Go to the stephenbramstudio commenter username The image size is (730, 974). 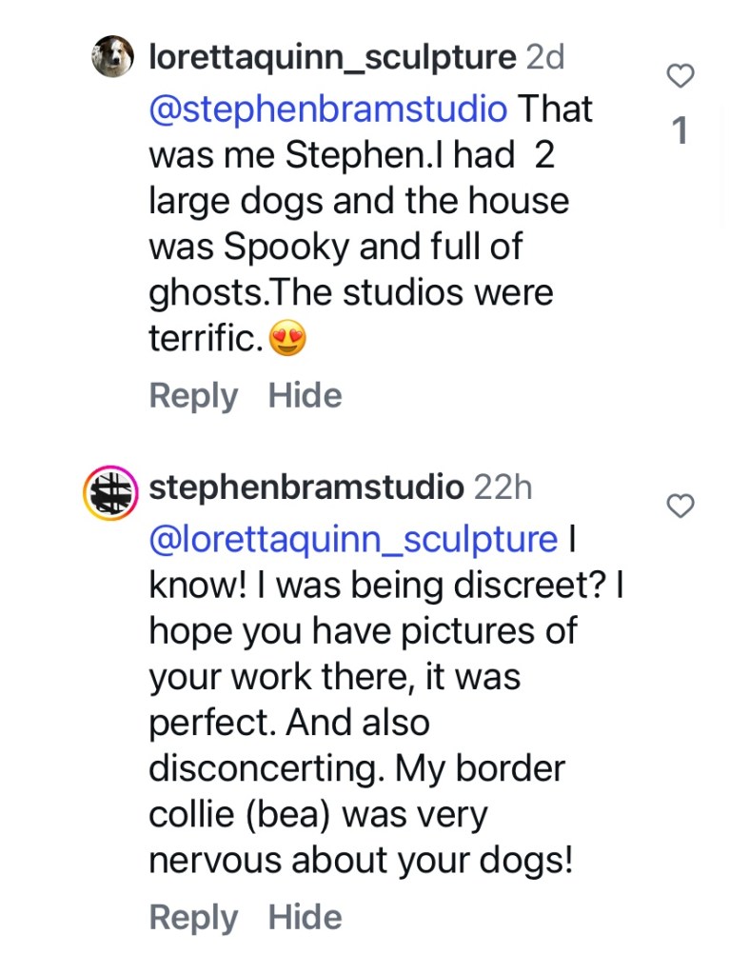click(306, 488)
